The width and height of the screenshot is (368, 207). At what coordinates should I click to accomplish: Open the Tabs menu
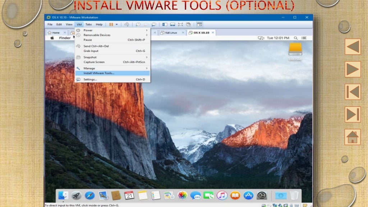[x=88, y=24]
